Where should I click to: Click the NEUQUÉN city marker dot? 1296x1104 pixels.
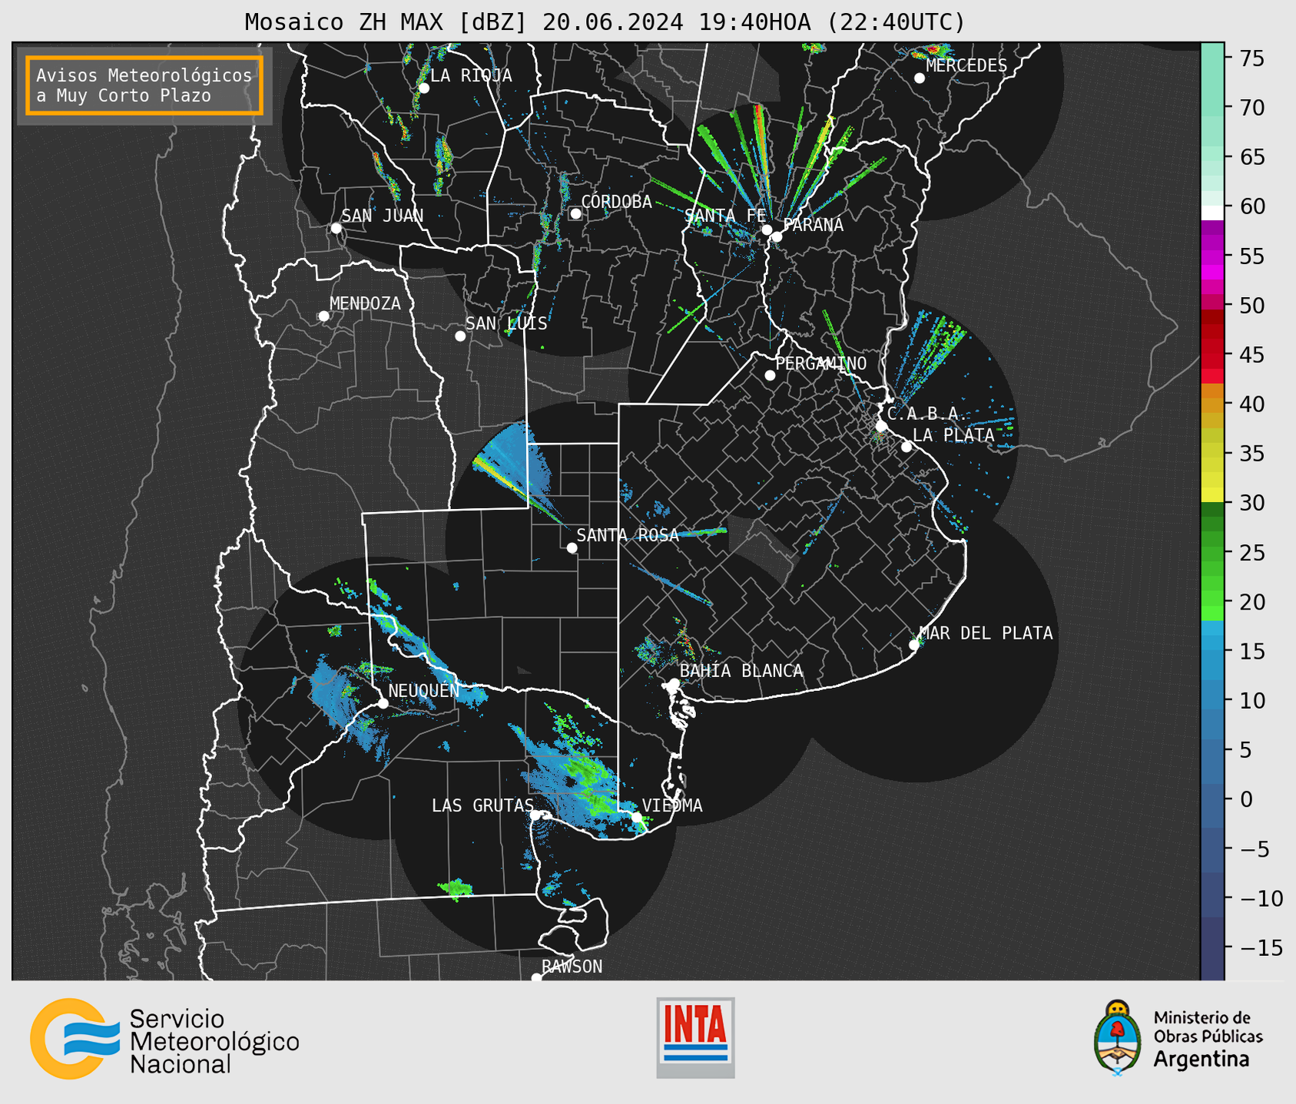[383, 703]
